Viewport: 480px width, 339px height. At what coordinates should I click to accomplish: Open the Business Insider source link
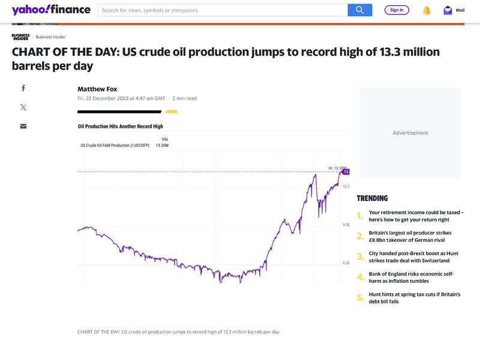51,37
